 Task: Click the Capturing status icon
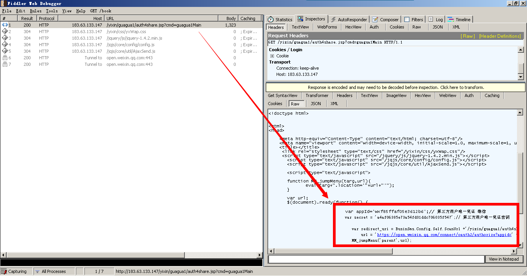[x=4, y=271]
